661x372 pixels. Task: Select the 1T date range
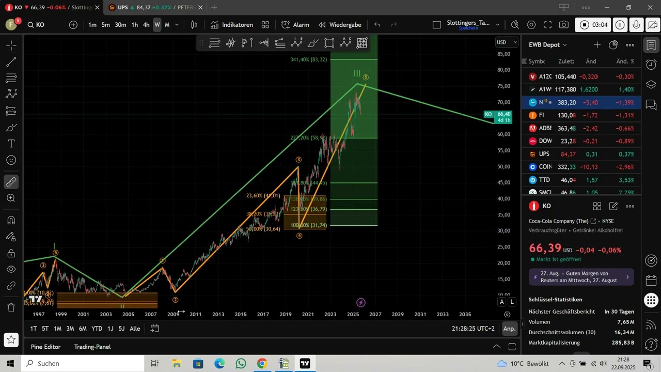pyautogui.click(x=34, y=329)
